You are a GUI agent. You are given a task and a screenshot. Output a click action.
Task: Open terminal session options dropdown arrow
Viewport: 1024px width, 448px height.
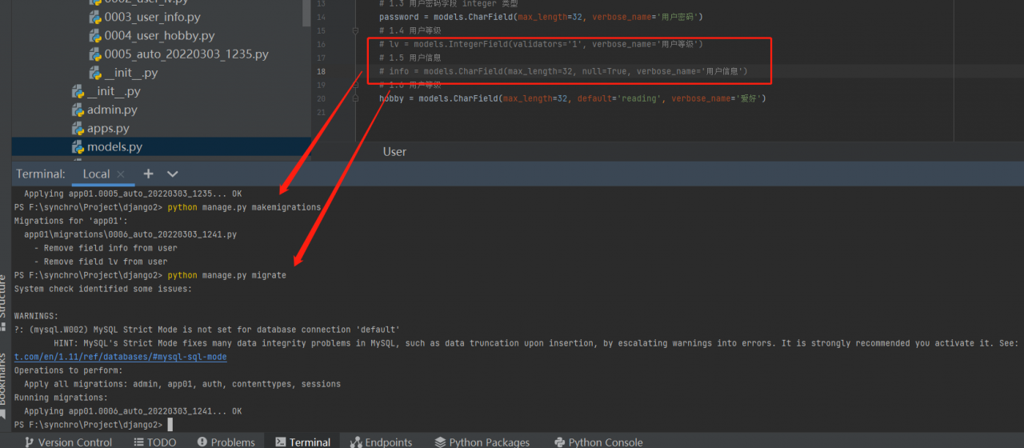[173, 174]
